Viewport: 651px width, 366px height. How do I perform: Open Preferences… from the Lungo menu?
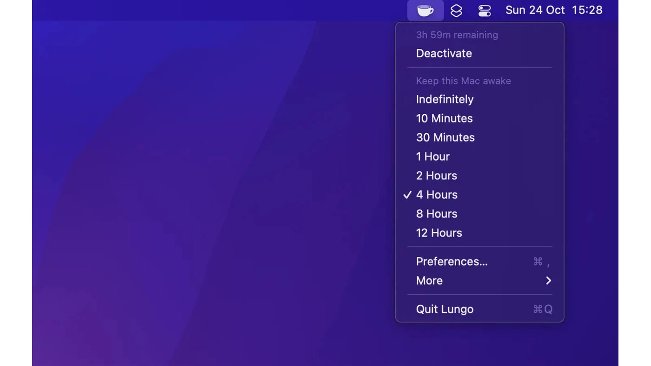pos(480,261)
